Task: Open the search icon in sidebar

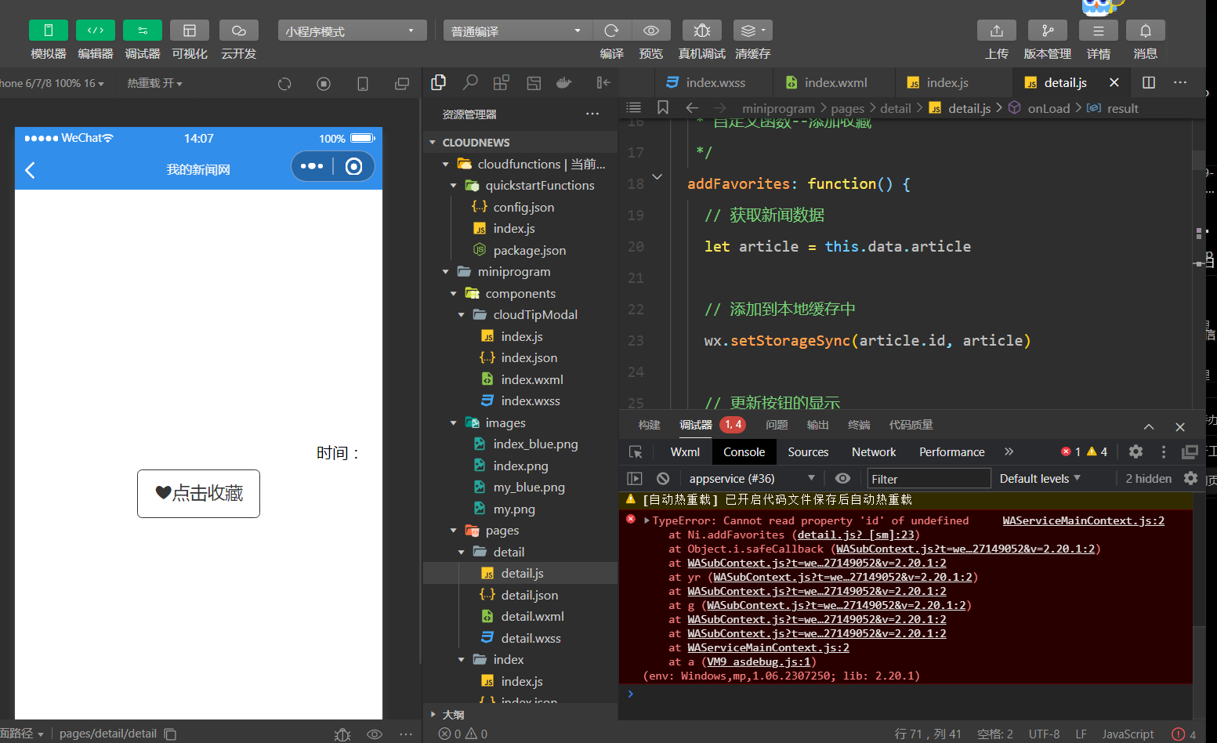Action: point(470,82)
